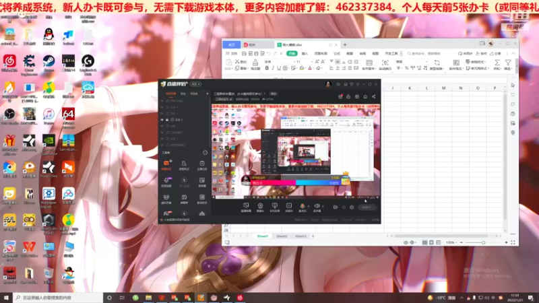The image size is (539, 303).
Task: Click the Copy (复制) tool in WPS
Action: pyautogui.click(x=241, y=69)
